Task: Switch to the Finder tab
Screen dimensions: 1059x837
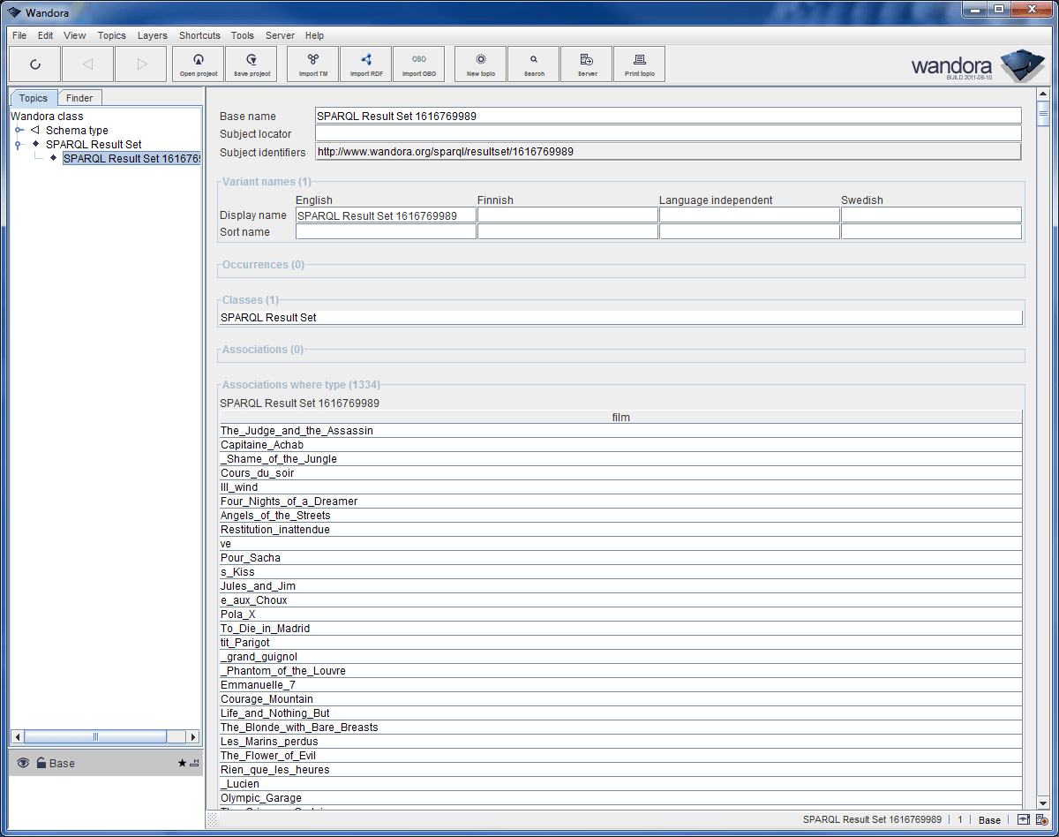Action: (79, 97)
